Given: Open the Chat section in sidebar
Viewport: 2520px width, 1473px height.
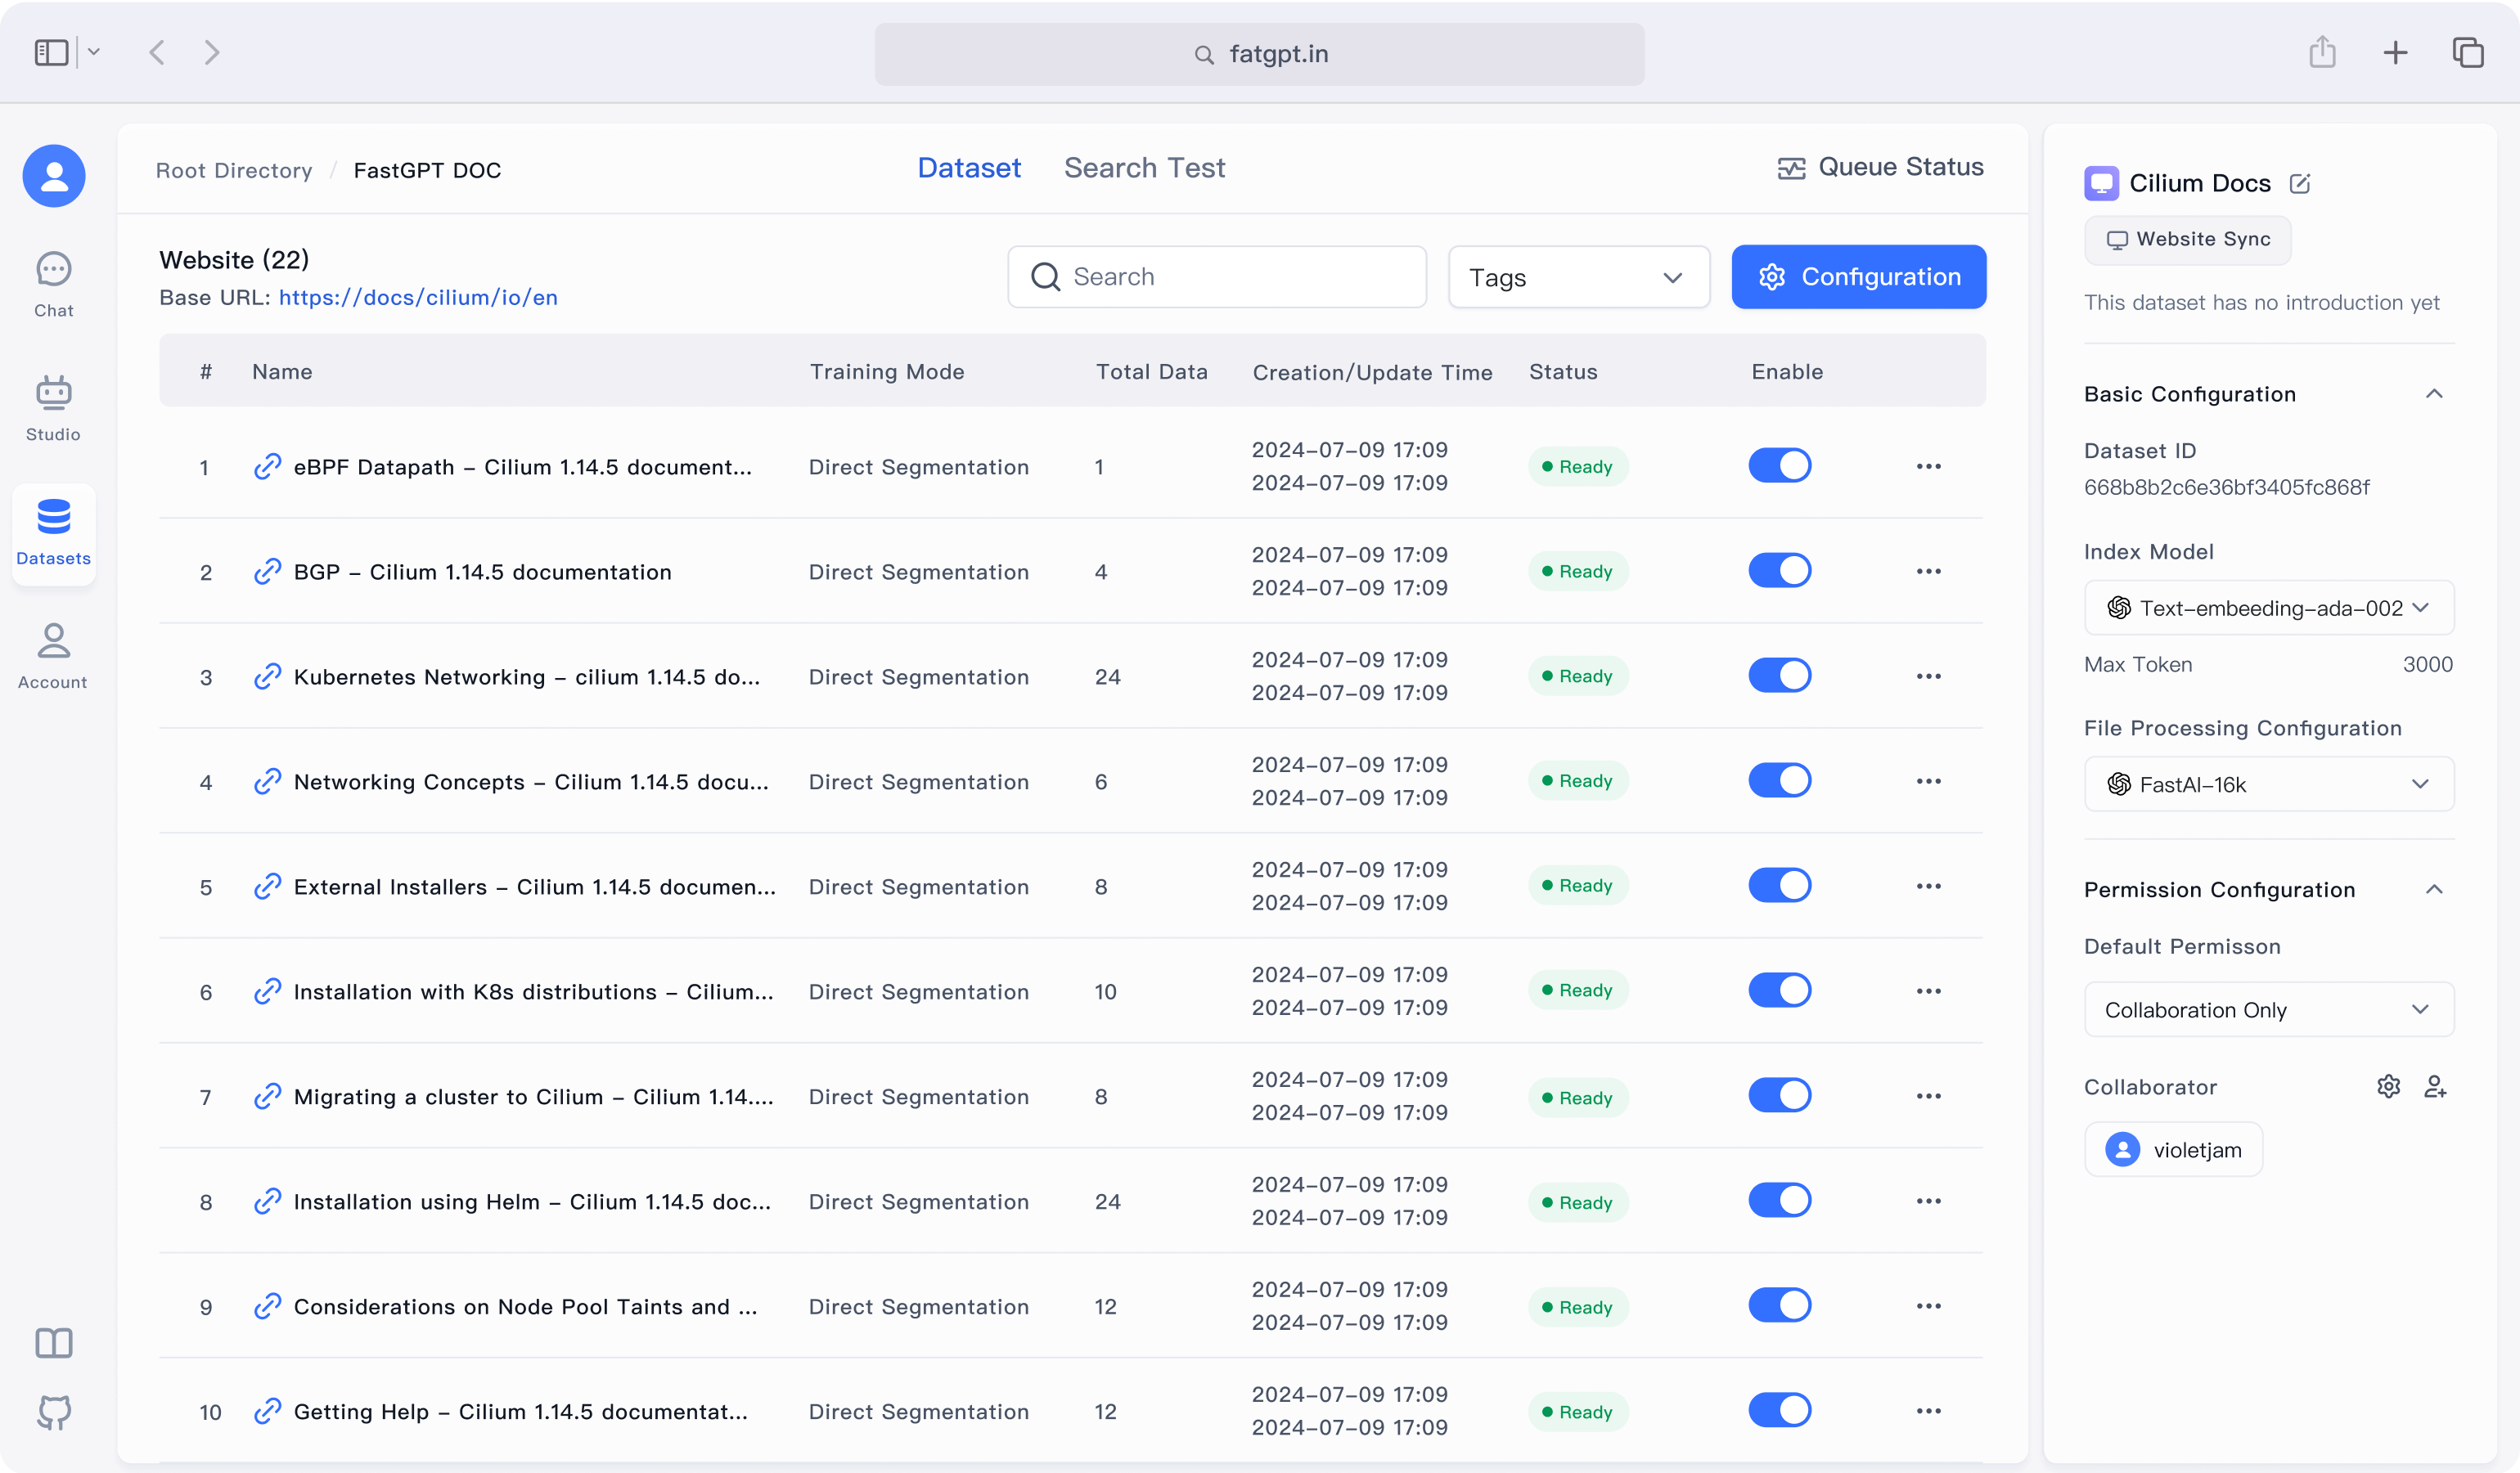Looking at the screenshot, I should [x=54, y=284].
